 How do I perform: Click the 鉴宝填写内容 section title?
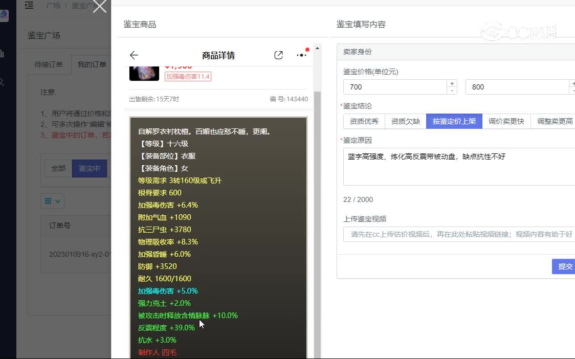click(x=361, y=25)
